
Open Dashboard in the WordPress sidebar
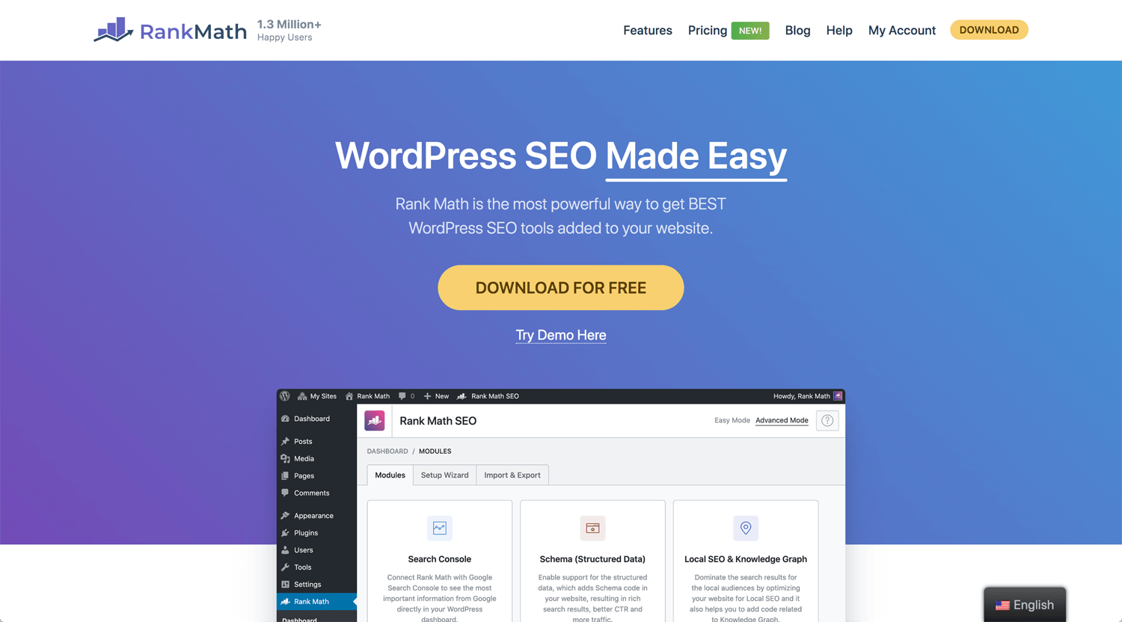tap(312, 419)
